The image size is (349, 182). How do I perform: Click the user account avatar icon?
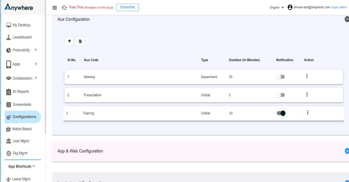(x=290, y=7)
